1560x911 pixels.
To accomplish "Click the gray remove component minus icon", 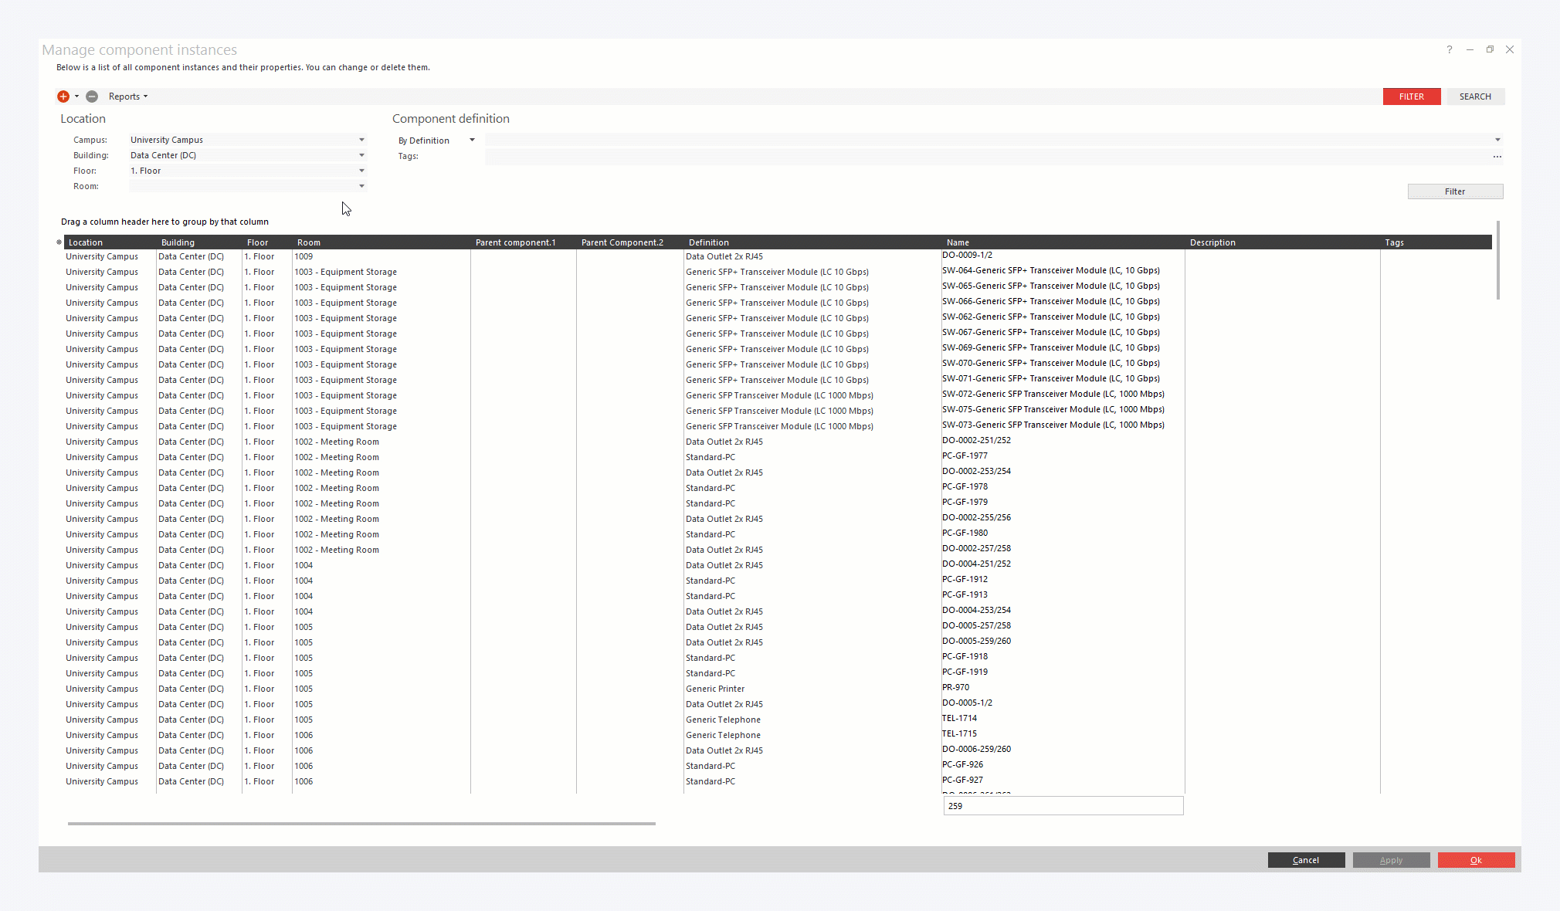I will [x=92, y=97].
